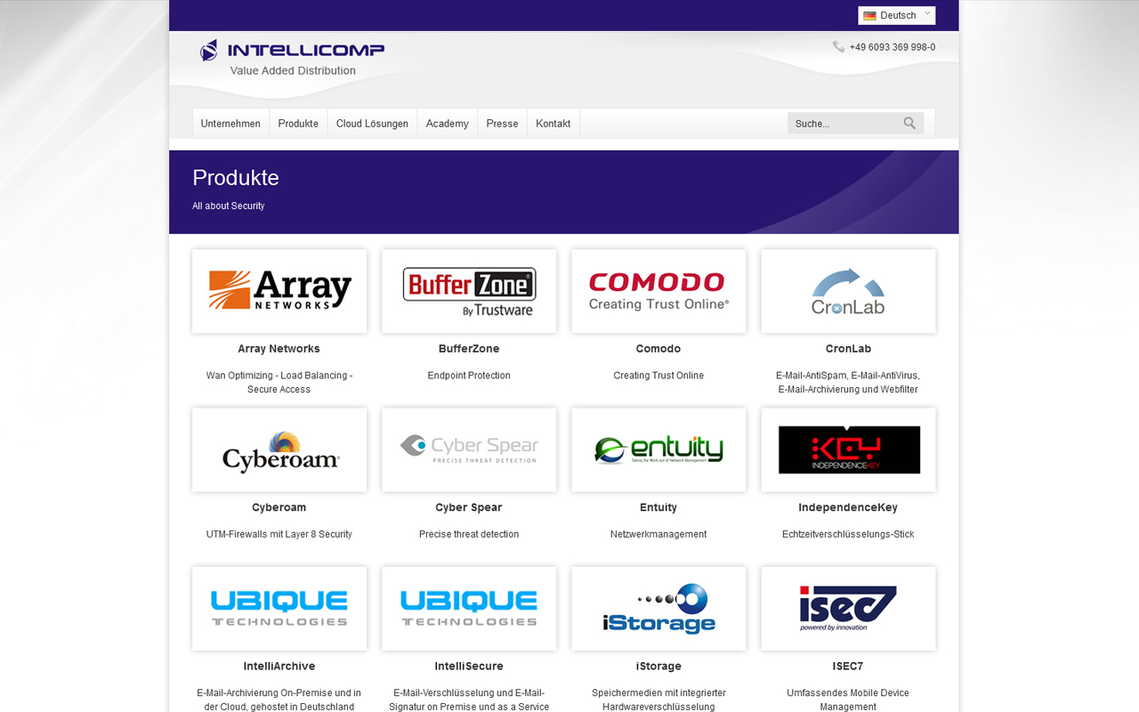Click the iStorage logo image
The width and height of the screenshot is (1139, 712).
click(658, 609)
